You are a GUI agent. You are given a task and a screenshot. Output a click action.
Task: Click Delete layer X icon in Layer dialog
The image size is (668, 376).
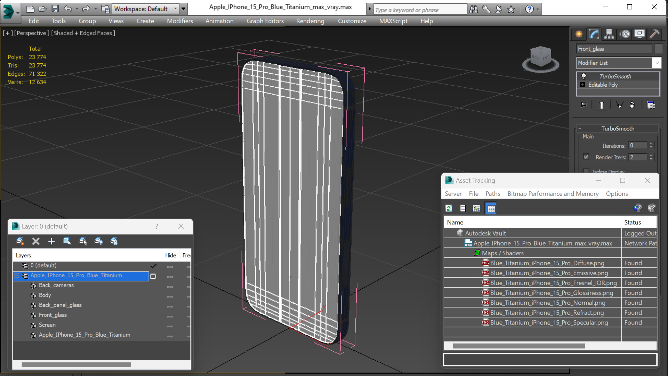(x=35, y=241)
